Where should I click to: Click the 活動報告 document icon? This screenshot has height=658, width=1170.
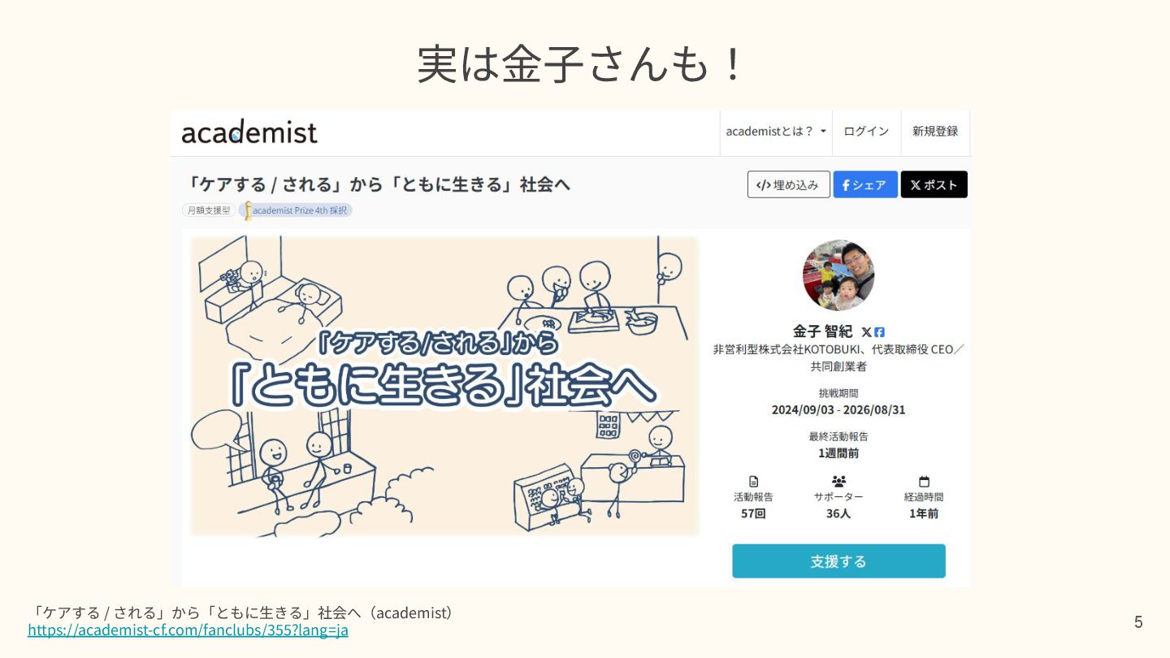[x=753, y=482]
